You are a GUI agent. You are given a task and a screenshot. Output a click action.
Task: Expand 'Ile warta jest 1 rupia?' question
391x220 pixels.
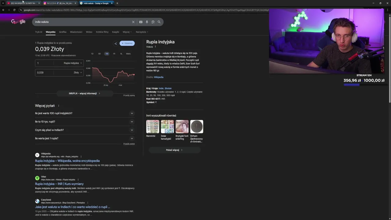(85, 138)
